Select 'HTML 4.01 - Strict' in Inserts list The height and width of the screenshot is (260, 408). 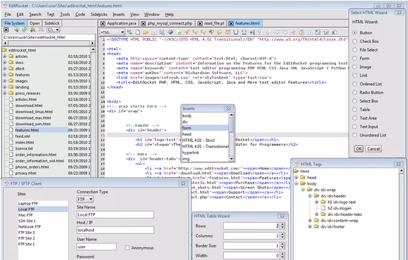[x=205, y=141]
